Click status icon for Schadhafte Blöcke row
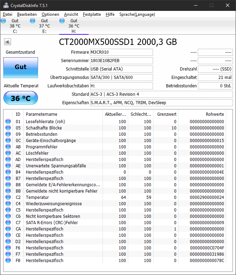Image resolution: width=236 pixels, height=275 pixels. 8,128
